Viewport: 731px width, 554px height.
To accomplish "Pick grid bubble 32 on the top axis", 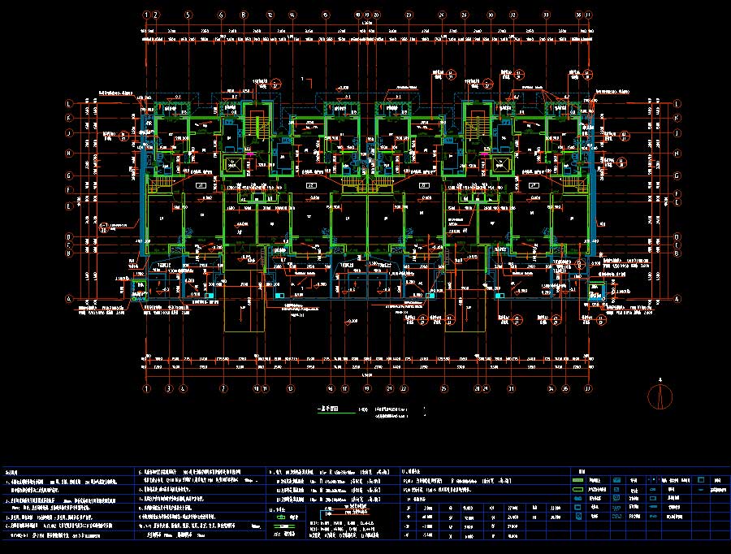I will (x=513, y=15).
